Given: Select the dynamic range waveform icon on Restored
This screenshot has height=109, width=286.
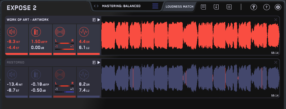Looking at the screenshot, I should [84, 75].
